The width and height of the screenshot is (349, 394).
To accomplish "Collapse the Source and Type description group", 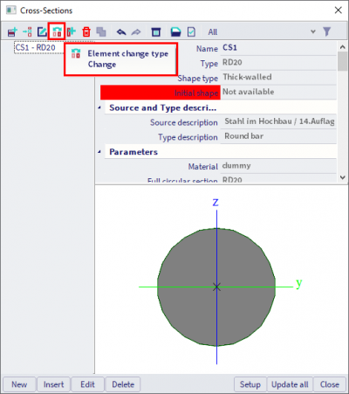I will [99, 107].
